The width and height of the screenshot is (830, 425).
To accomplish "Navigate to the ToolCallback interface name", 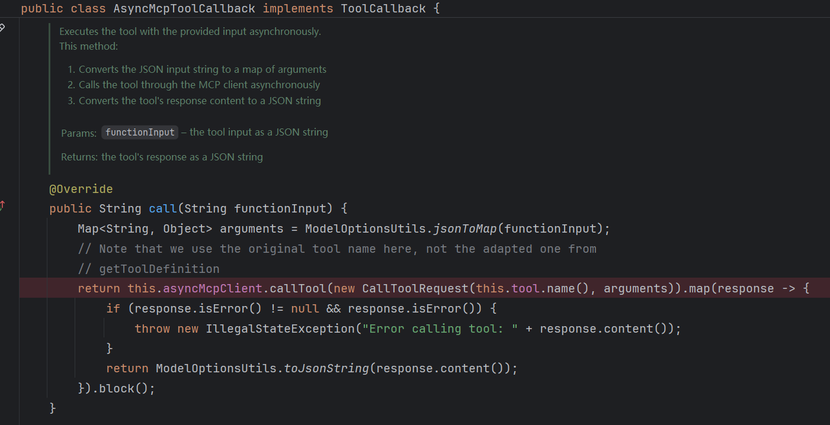I will [x=383, y=8].
